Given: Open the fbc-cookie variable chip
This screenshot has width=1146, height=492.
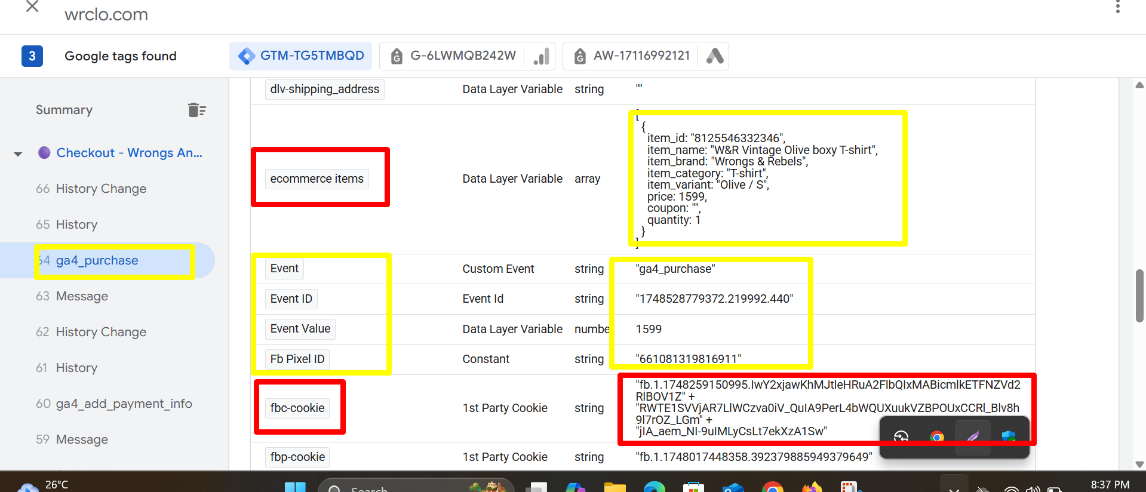Looking at the screenshot, I should 297,408.
